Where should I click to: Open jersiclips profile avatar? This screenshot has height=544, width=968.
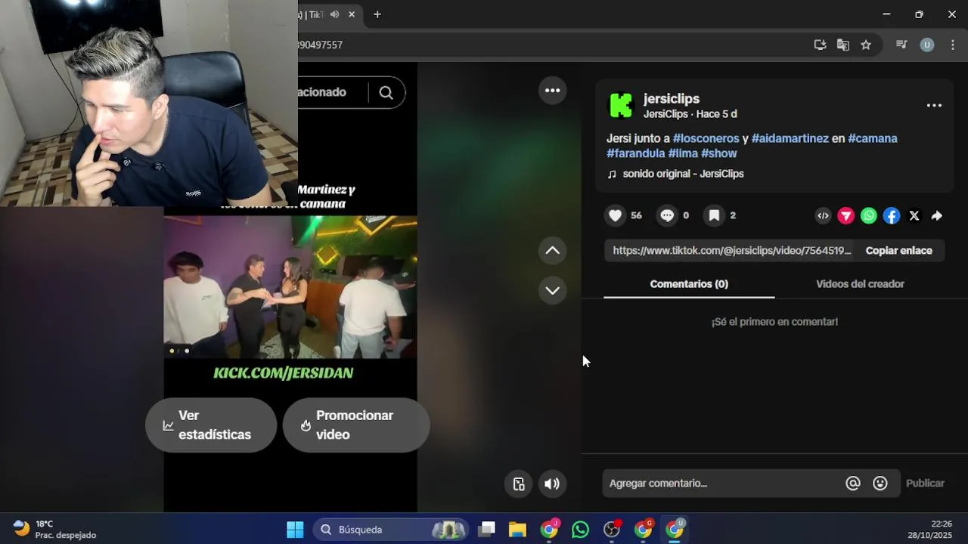click(x=621, y=106)
